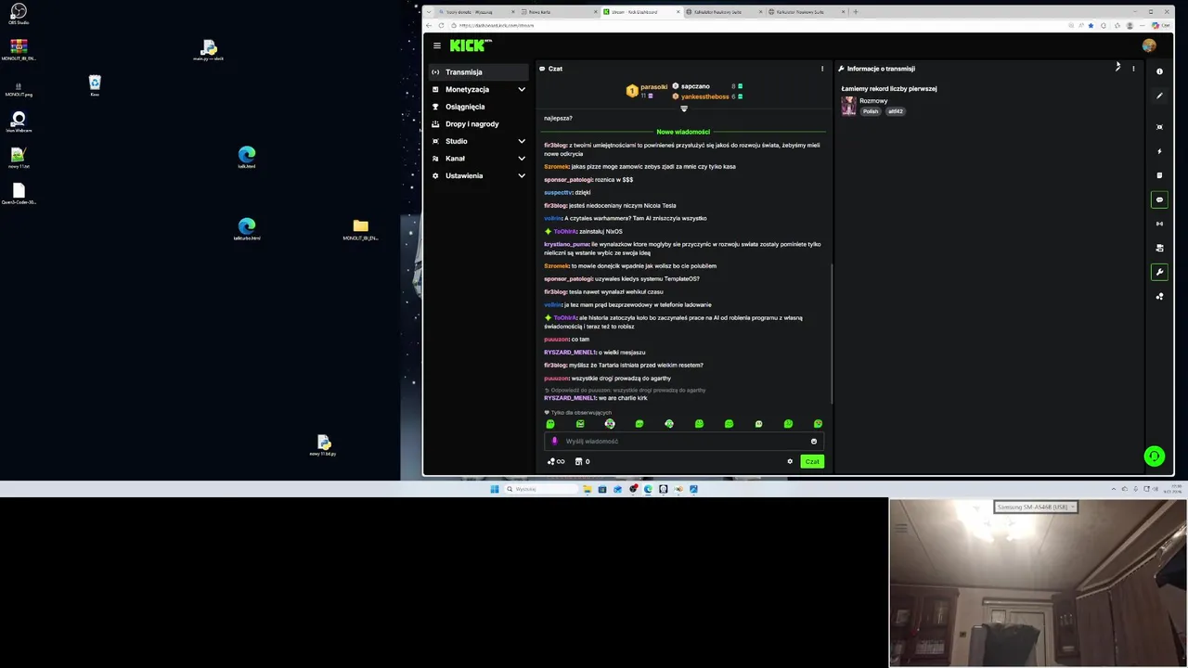Click username yankesstheboss in leaderboard
The image size is (1188, 668).
(x=704, y=96)
